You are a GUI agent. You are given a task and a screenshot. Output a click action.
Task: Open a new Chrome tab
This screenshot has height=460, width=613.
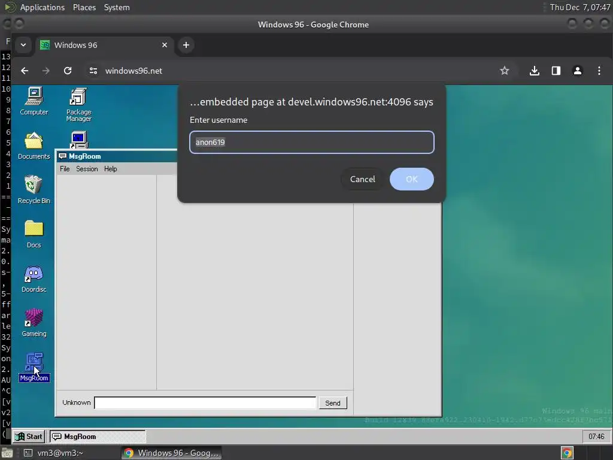(x=186, y=45)
